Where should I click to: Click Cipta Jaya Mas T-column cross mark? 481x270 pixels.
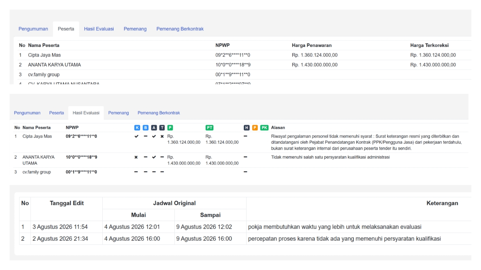(162, 136)
